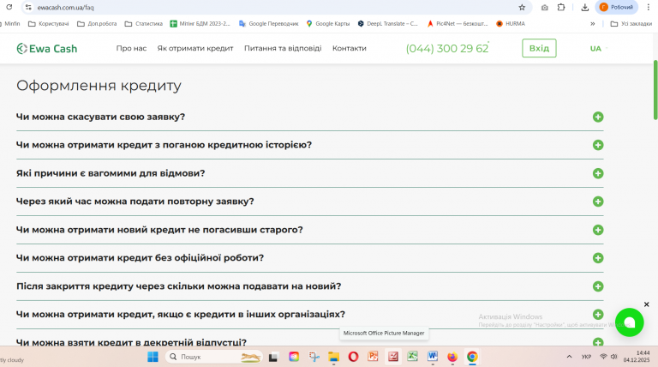658x367 pixels.
Task: Open the 'DeepL Translate' bookmark
Action: tap(388, 24)
